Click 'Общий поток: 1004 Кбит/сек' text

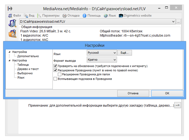(x=121, y=31)
